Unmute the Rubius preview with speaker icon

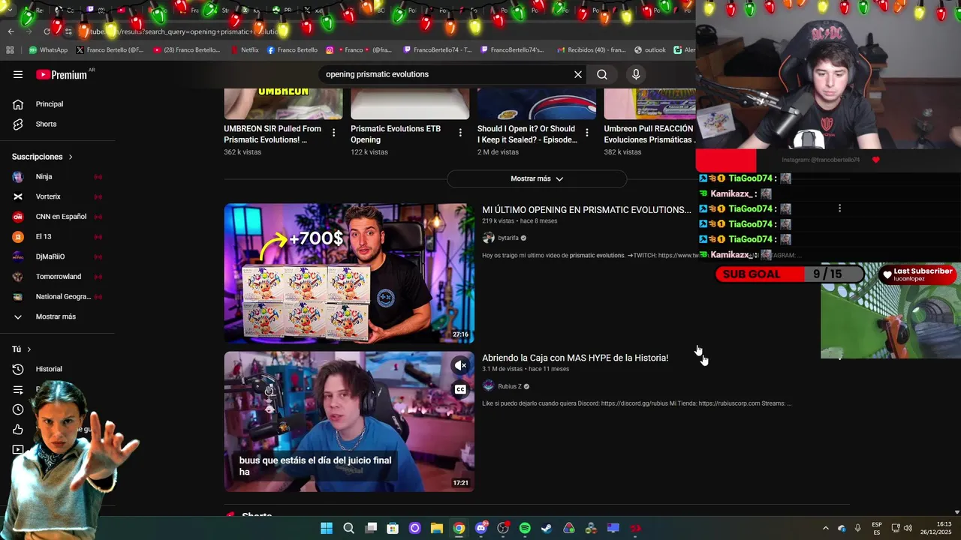coord(460,365)
